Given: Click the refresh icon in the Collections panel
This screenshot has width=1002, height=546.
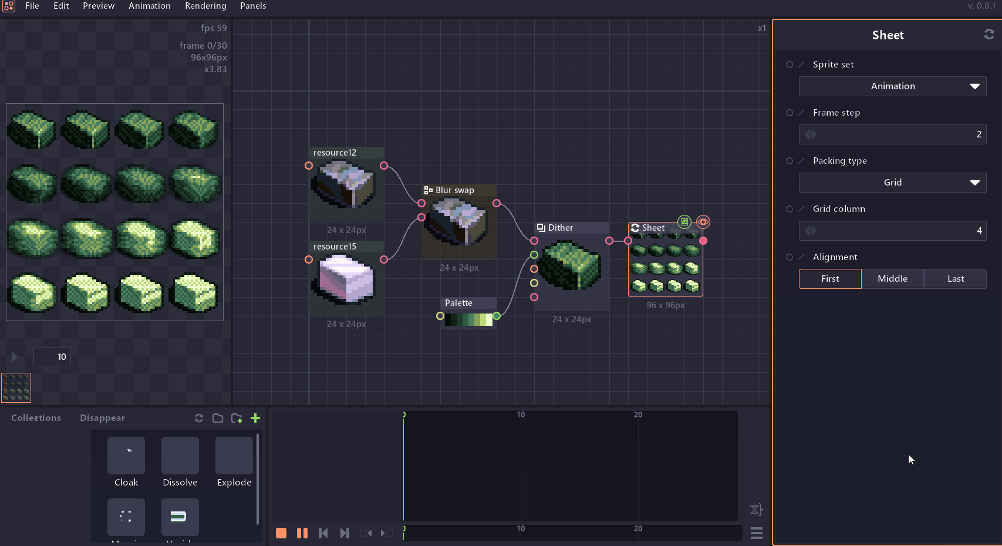Looking at the screenshot, I should (199, 418).
